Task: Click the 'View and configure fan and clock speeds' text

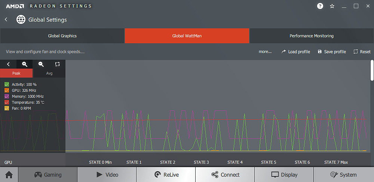Action: (45, 51)
